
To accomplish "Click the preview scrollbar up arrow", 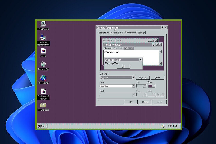I will 160,52.
